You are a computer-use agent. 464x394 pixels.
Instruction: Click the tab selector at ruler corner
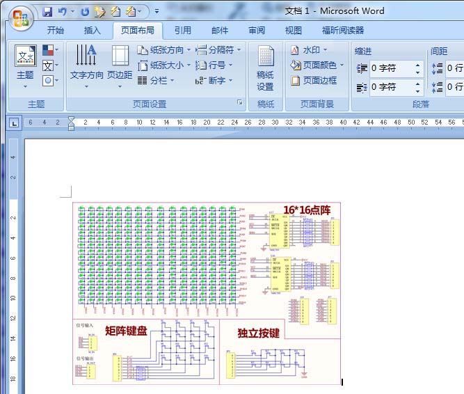(x=14, y=123)
